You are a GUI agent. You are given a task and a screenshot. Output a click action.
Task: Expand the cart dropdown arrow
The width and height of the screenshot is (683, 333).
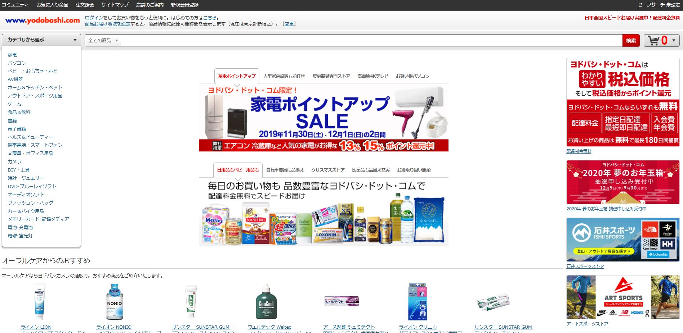click(x=674, y=41)
